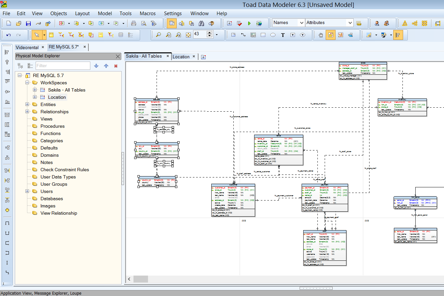Viewport: 444px width, 296px height.
Task: Switch to the Videorental tab
Action: 27,47
